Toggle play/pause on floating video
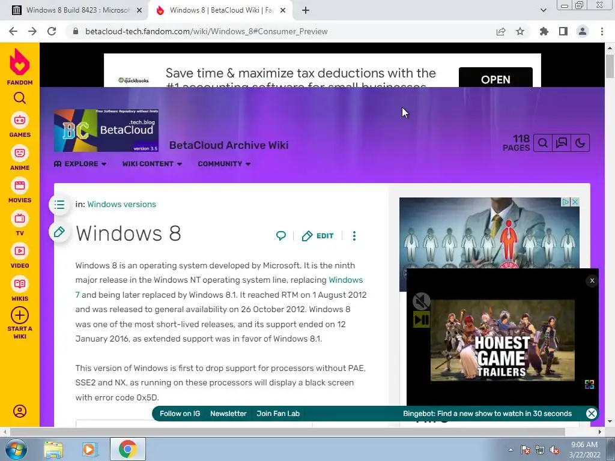 (x=421, y=320)
